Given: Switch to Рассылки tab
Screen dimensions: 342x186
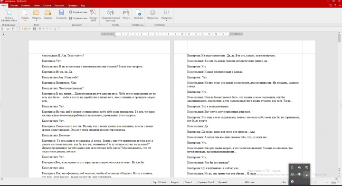Looking at the screenshot, I should point(59,5).
